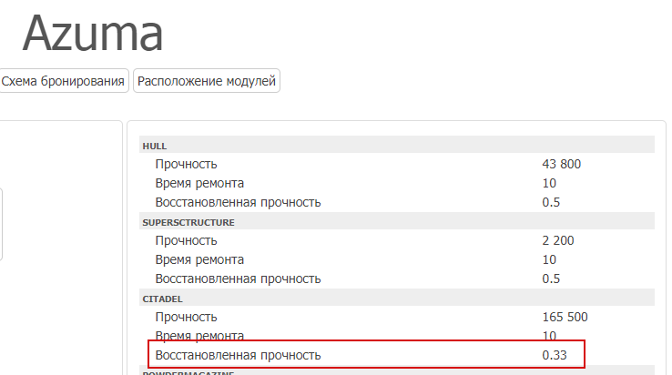Screen dimensions: 672x375
Task: Click the hull Прочность label
Action: 186,164
